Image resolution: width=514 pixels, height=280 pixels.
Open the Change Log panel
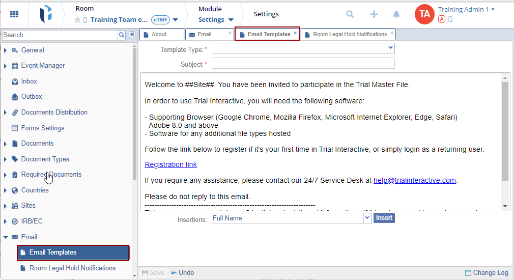tap(487, 272)
